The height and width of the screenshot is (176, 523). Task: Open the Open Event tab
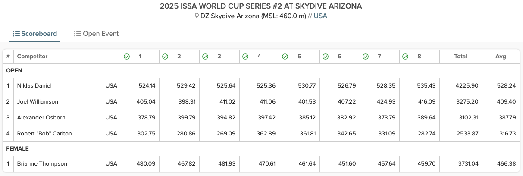tap(96, 34)
